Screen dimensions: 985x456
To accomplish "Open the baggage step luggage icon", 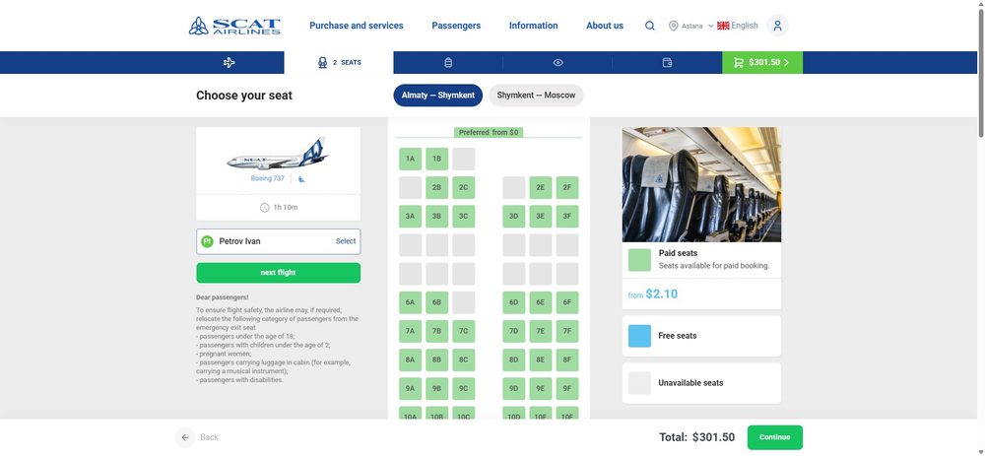I will (x=448, y=62).
